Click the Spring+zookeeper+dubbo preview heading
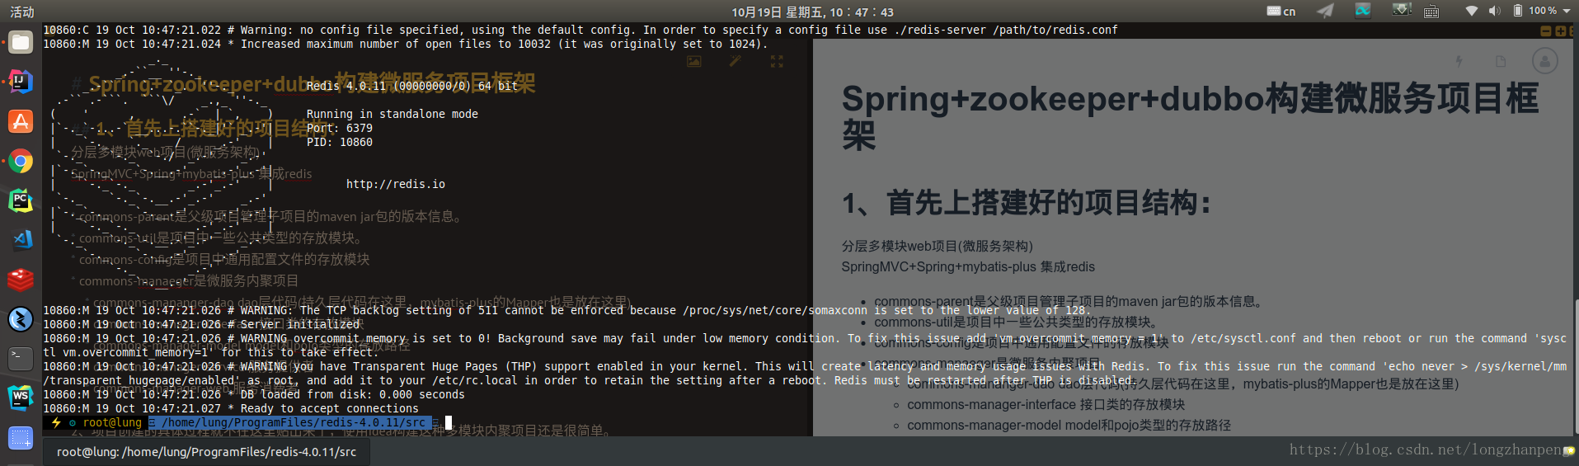The width and height of the screenshot is (1579, 466). (1190, 116)
